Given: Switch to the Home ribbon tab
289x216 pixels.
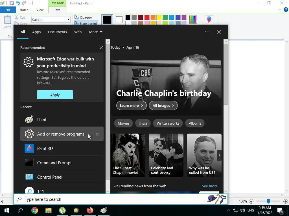Looking at the screenshot, I should pyautogui.click(x=24, y=10).
